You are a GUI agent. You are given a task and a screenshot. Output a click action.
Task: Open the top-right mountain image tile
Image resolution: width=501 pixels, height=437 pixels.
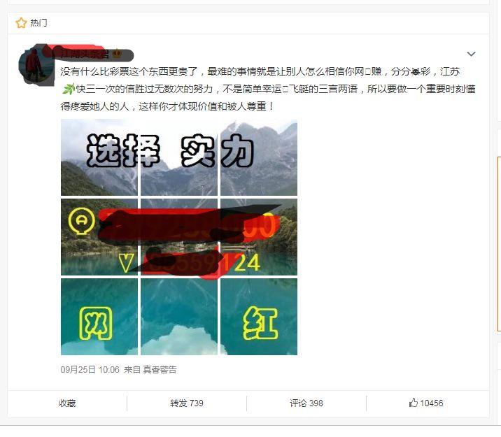click(259, 157)
